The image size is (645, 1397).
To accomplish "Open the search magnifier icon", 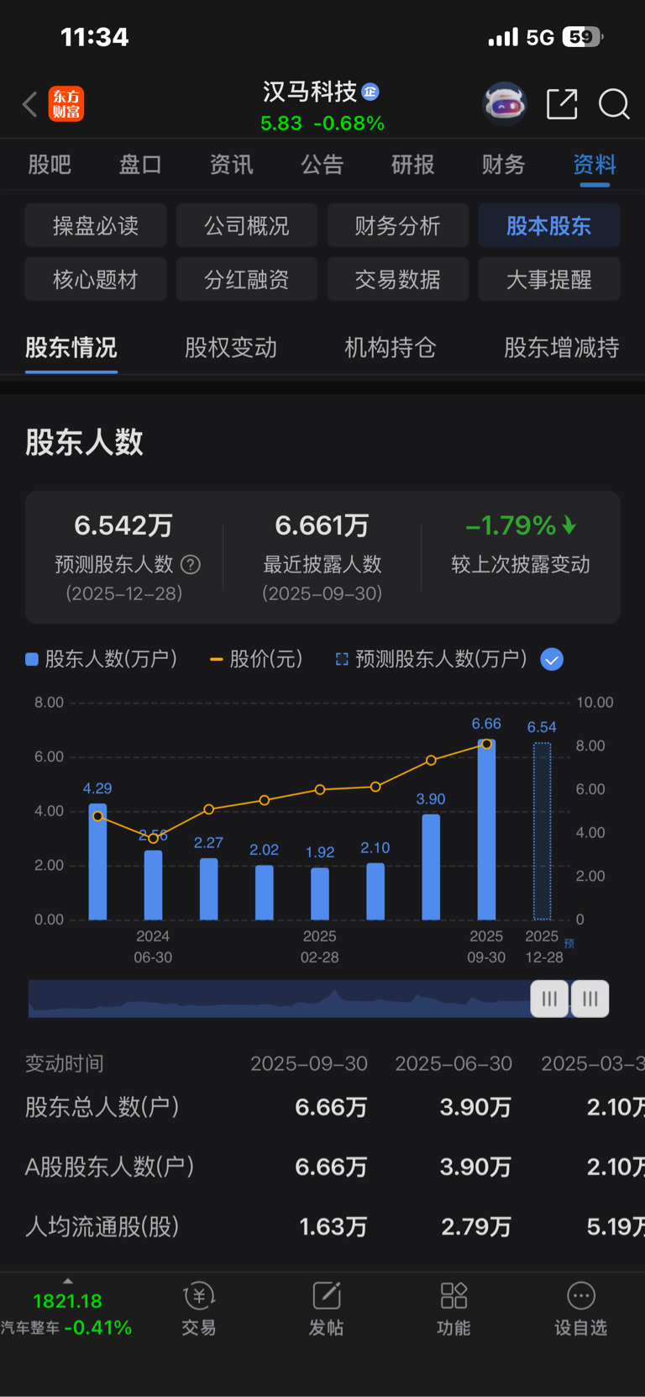I will (614, 104).
